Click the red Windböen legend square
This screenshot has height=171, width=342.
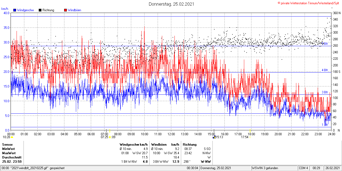click(65, 10)
